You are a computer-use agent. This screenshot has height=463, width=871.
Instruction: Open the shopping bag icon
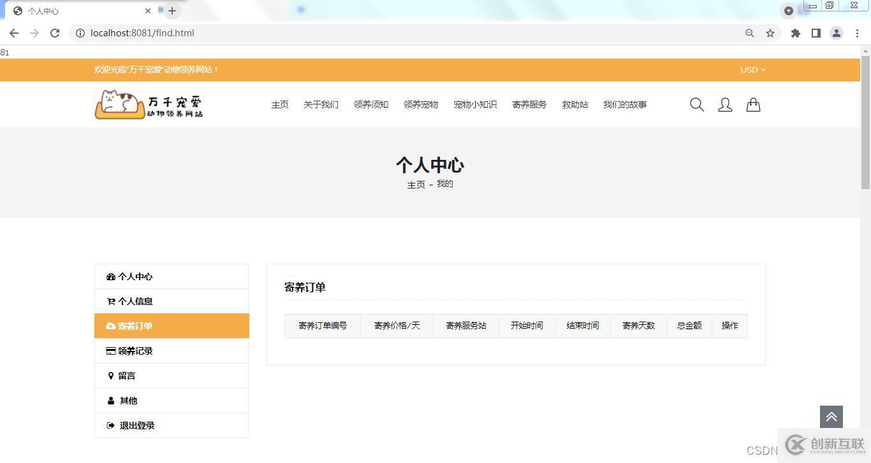(x=753, y=104)
